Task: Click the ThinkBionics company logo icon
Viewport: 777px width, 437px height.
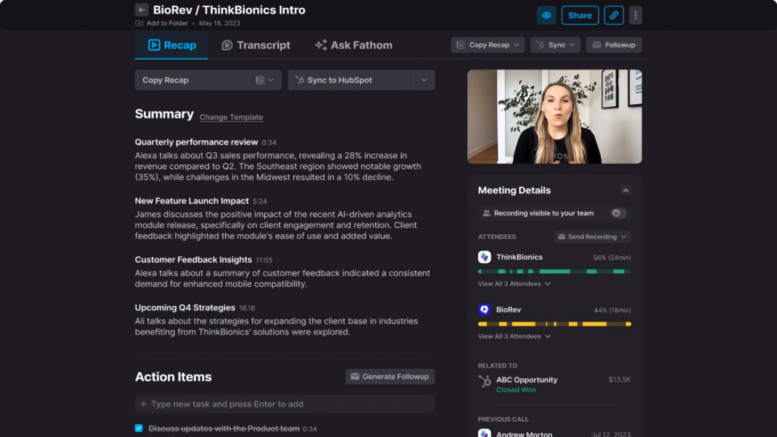Action: click(x=484, y=257)
